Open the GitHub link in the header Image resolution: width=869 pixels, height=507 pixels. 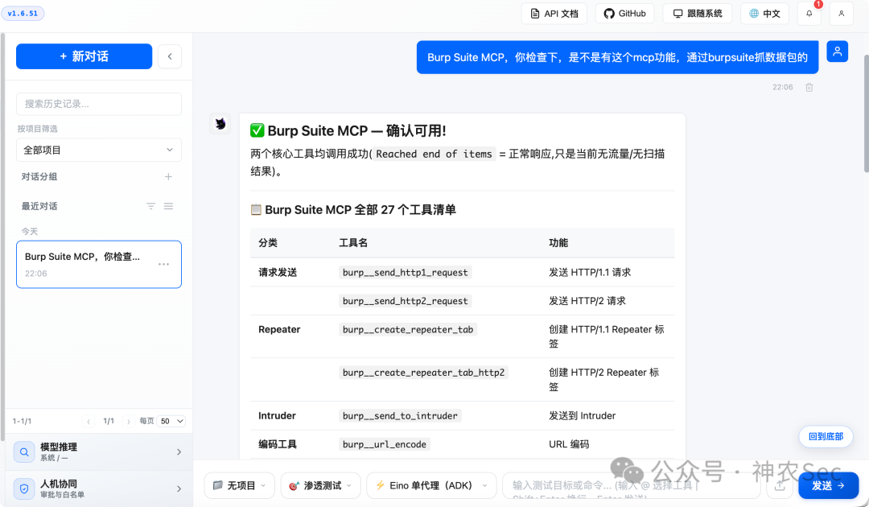[624, 14]
